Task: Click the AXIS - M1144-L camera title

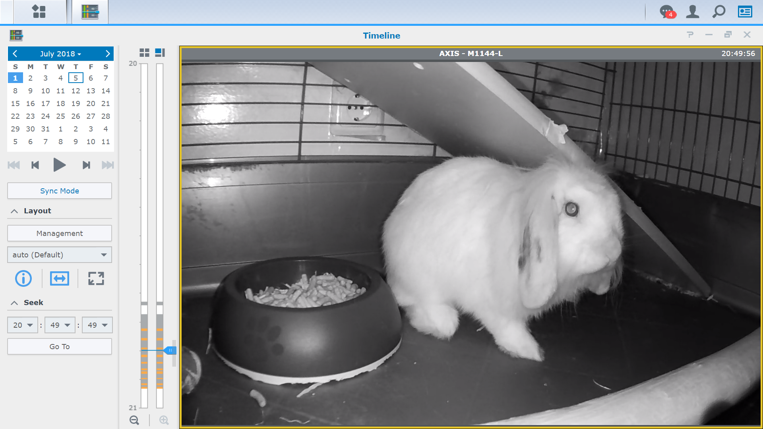Action: click(x=471, y=54)
